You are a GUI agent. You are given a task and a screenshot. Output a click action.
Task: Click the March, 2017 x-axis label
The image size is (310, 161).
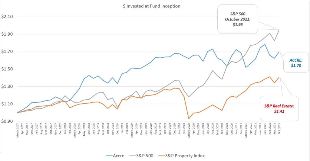[x=18, y=130]
